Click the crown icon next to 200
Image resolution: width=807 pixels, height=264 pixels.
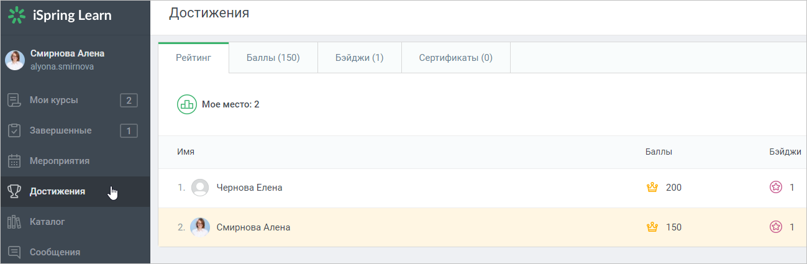pos(652,187)
